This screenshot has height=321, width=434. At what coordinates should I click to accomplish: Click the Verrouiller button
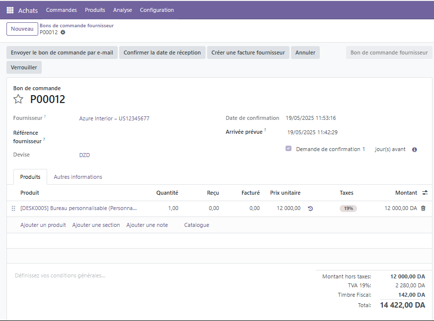pyautogui.click(x=24, y=68)
